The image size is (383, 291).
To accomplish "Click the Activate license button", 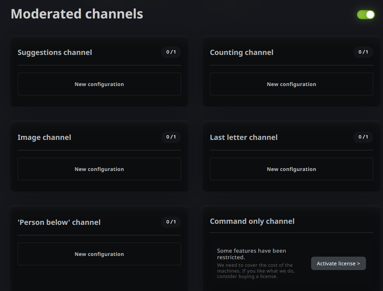I will pyautogui.click(x=338, y=264).
